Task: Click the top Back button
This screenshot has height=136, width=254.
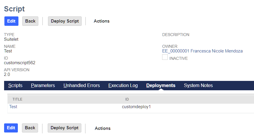Action: (30, 21)
